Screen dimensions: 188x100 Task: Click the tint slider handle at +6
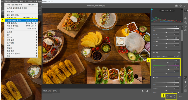(167, 66)
